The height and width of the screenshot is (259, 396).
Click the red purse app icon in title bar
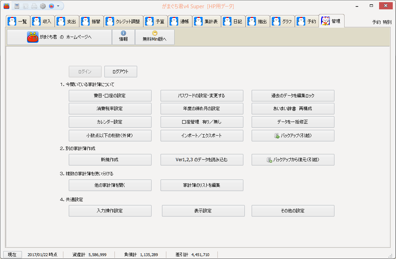[6, 6]
